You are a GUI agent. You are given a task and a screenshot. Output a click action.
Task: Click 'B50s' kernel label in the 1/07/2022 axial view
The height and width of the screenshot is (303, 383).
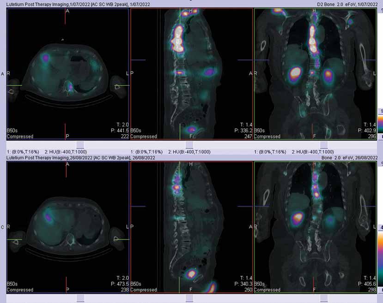tap(12, 131)
